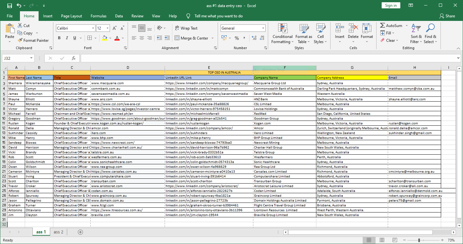Click the Copy icon

20,33
